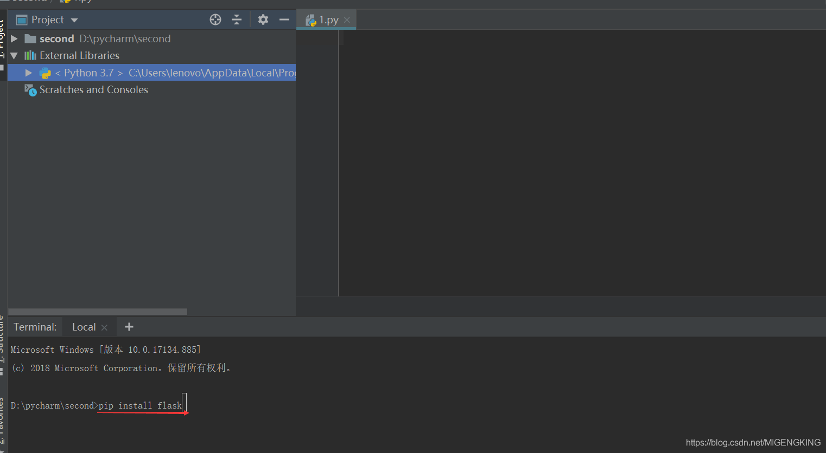Click the second project folder icon
826x453 pixels.
pyautogui.click(x=30, y=39)
